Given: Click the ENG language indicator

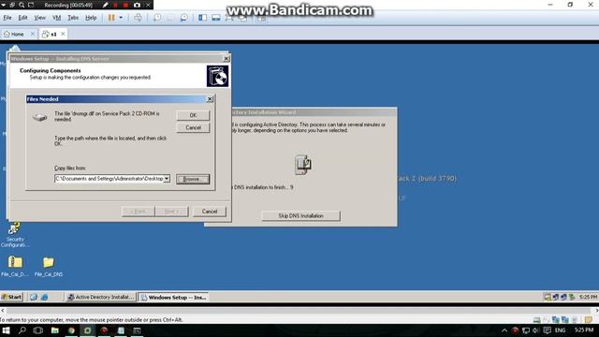Looking at the screenshot, I should (560, 330).
